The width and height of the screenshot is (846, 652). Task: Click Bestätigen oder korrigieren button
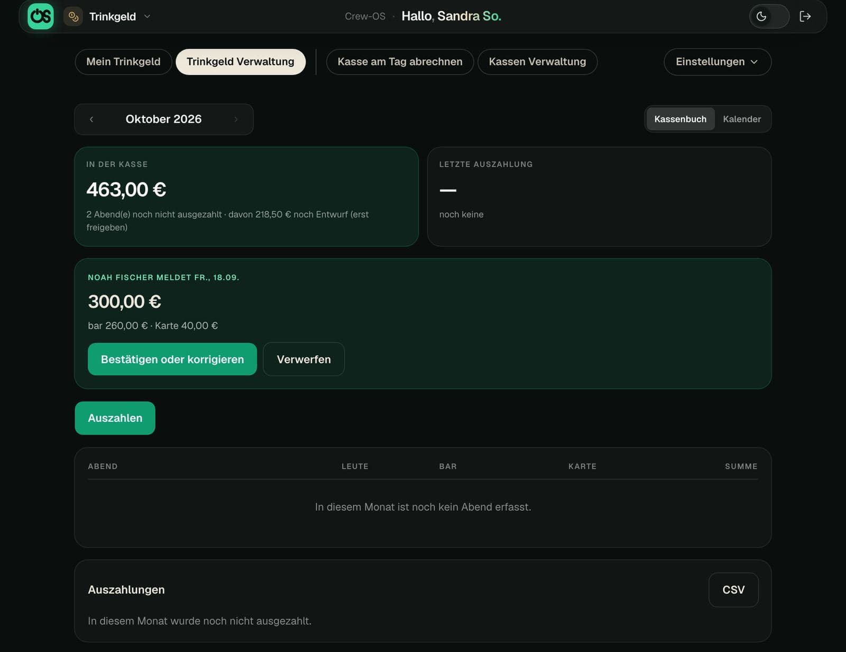pyautogui.click(x=172, y=359)
